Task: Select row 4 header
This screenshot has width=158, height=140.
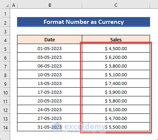Action: (5, 40)
